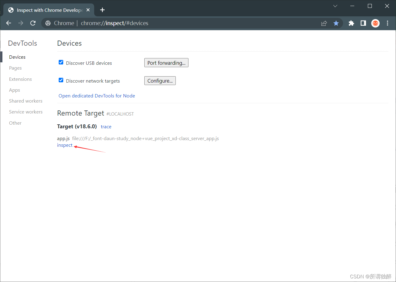The height and width of the screenshot is (282, 396).
Task: Close the Inspect with Chrome Developer tab
Action: pyautogui.click(x=88, y=10)
